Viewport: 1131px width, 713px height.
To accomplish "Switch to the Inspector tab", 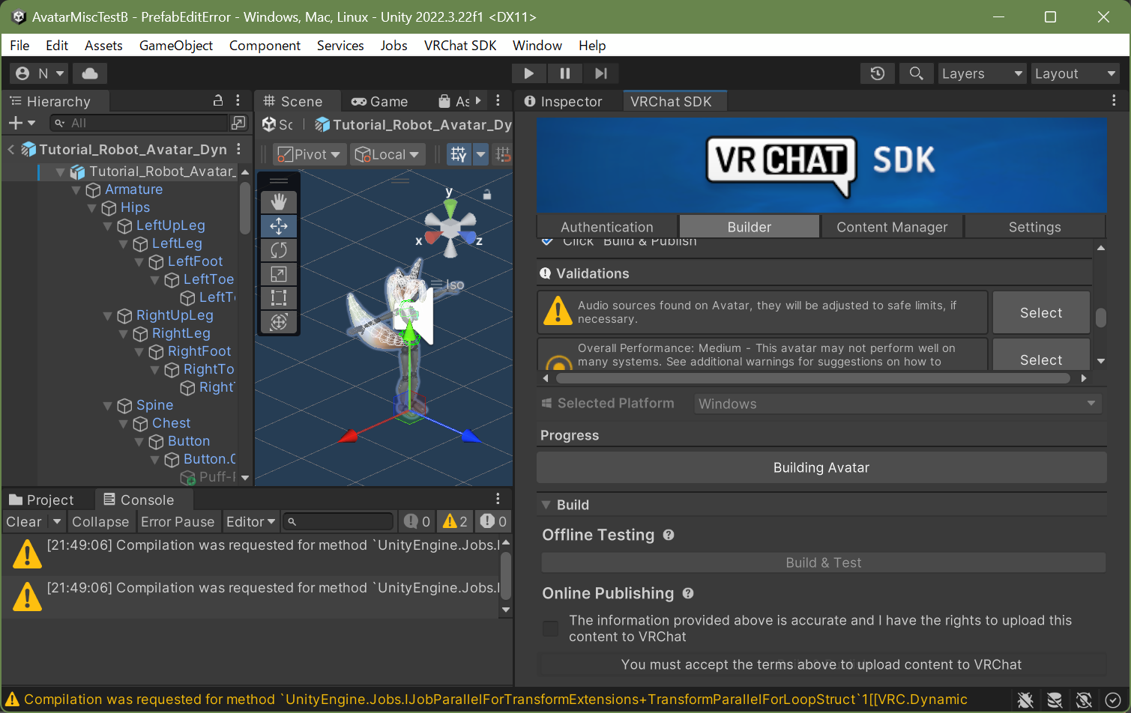I will [x=564, y=101].
